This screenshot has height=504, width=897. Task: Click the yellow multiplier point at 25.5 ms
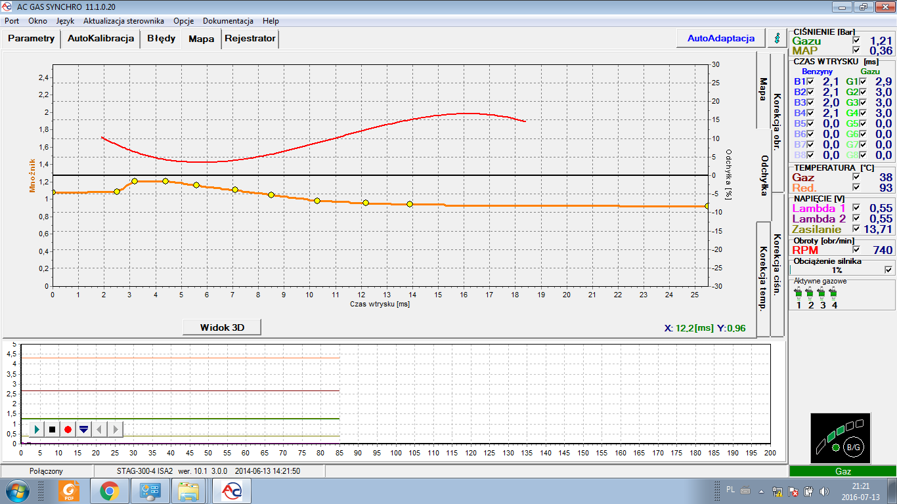pos(707,206)
